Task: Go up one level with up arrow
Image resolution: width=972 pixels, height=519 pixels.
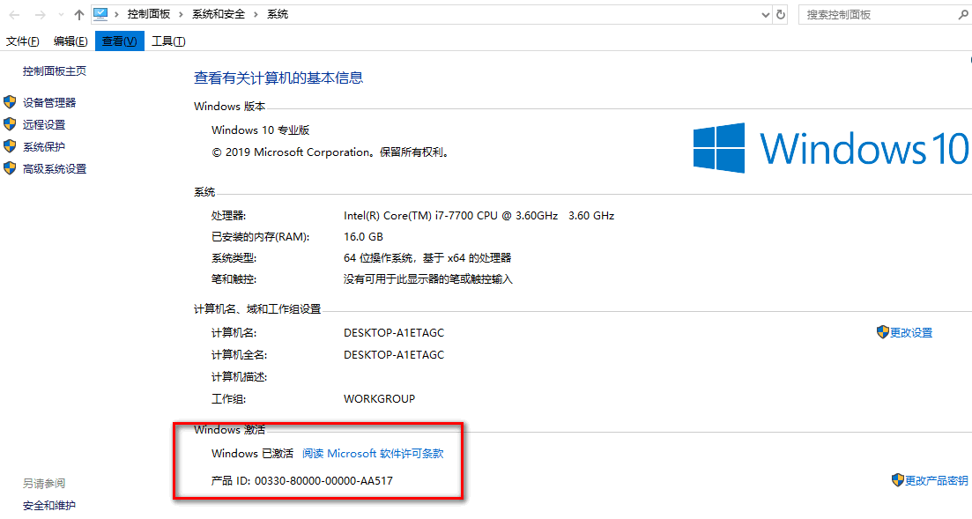Action: (79, 15)
